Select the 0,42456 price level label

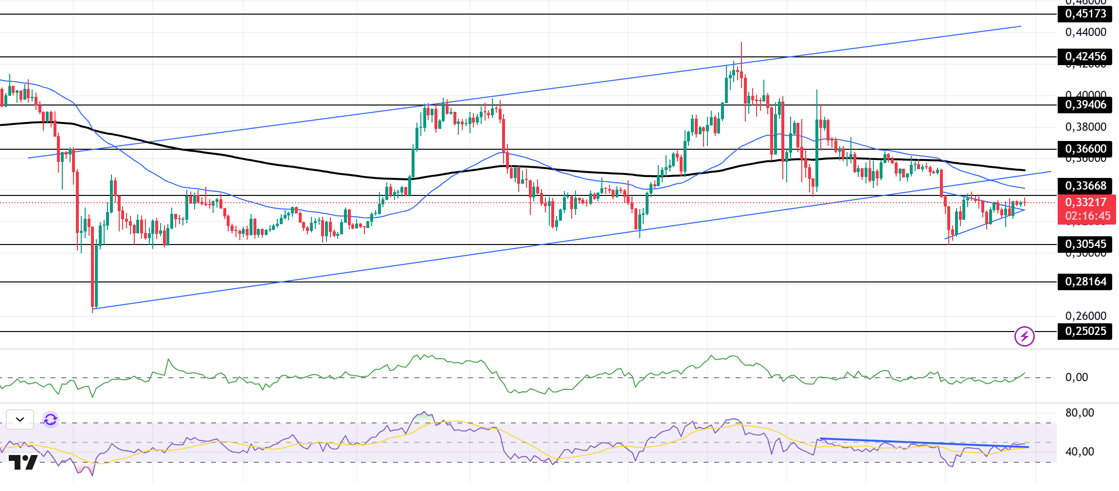1085,56
